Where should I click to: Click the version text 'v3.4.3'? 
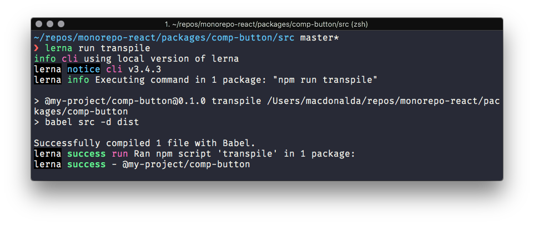[145, 69]
